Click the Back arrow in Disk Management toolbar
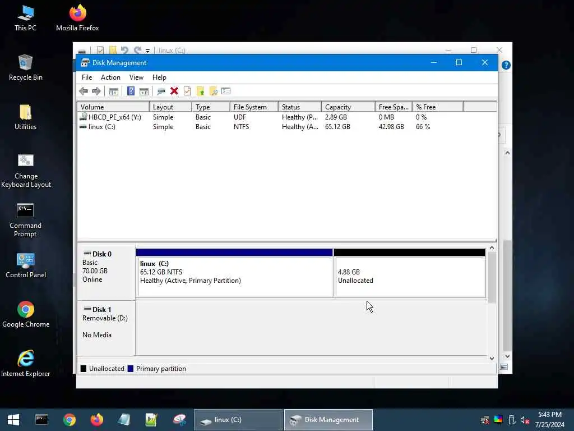 (x=84, y=91)
